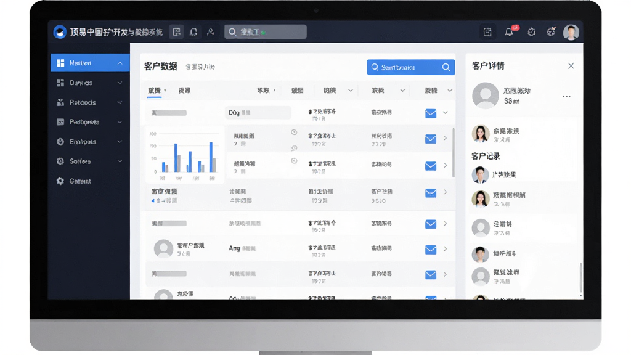Click the grid icon beside Hetlert
The width and height of the screenshot is (631, 355).
coord(60,63)
